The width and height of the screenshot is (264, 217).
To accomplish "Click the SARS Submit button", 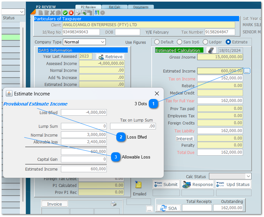I will pos(166,184).
